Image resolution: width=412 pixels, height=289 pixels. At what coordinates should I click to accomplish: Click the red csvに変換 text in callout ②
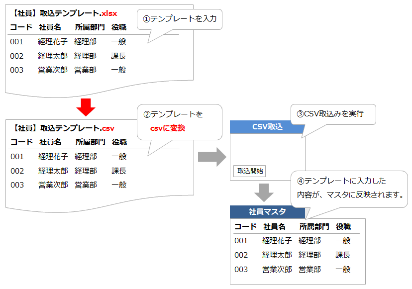click(167, 128)
